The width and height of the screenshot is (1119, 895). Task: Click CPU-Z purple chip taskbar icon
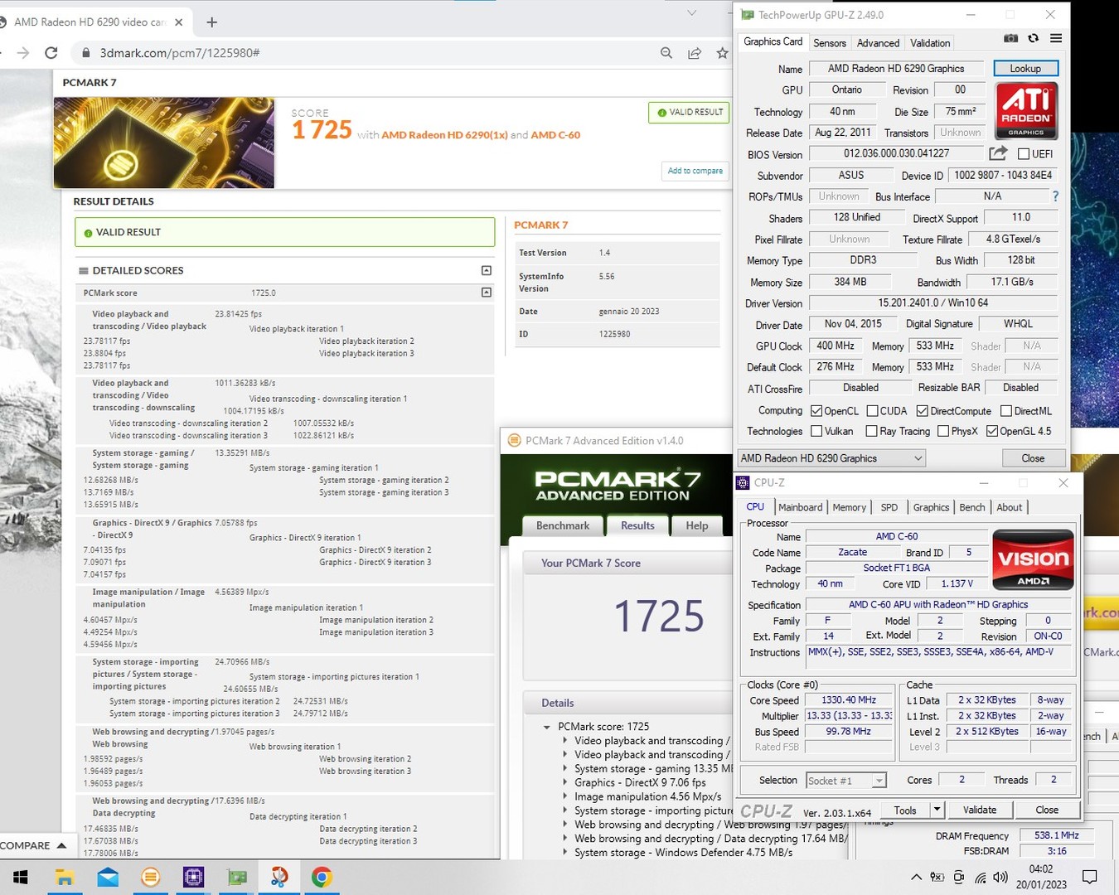tap(193, 877)
